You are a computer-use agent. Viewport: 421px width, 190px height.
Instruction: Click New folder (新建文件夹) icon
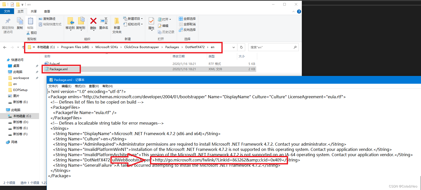(x=117, y=21)
